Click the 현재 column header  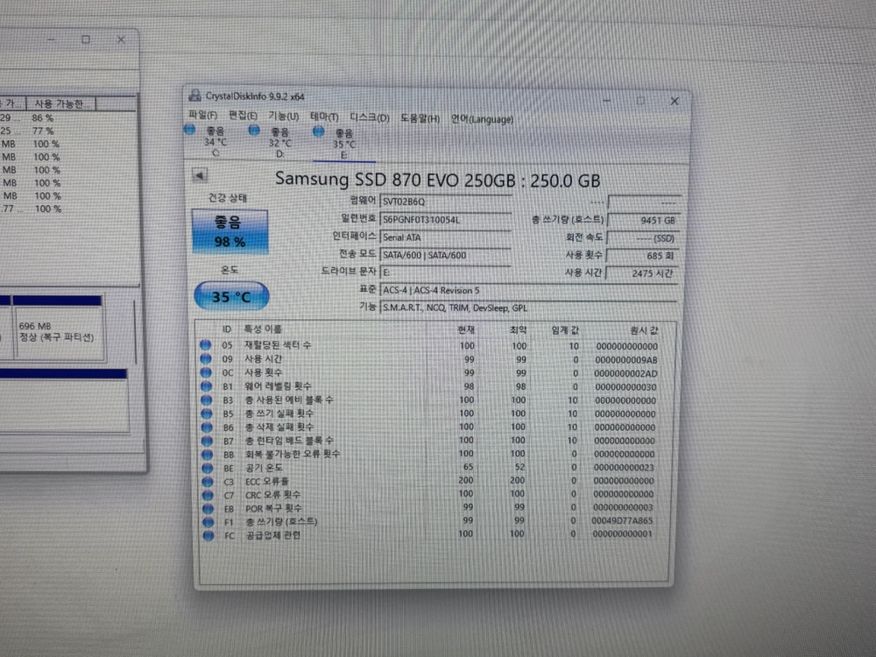[465, 329]
